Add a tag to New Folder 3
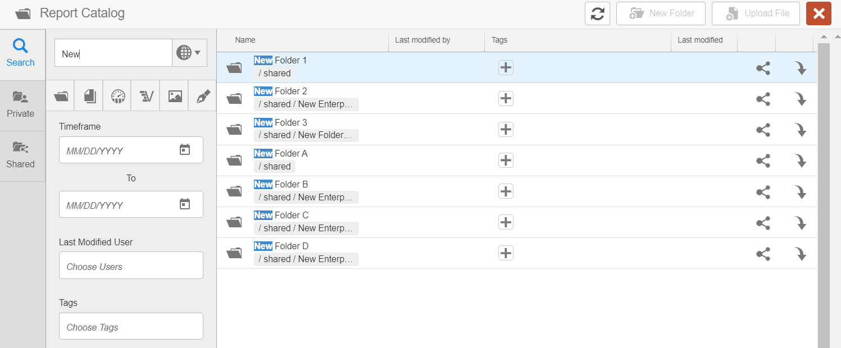Screen dimensions: 841x348 point(506,130)
